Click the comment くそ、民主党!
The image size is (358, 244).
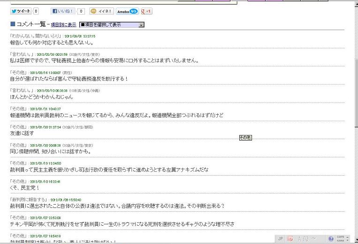point(25,188)
